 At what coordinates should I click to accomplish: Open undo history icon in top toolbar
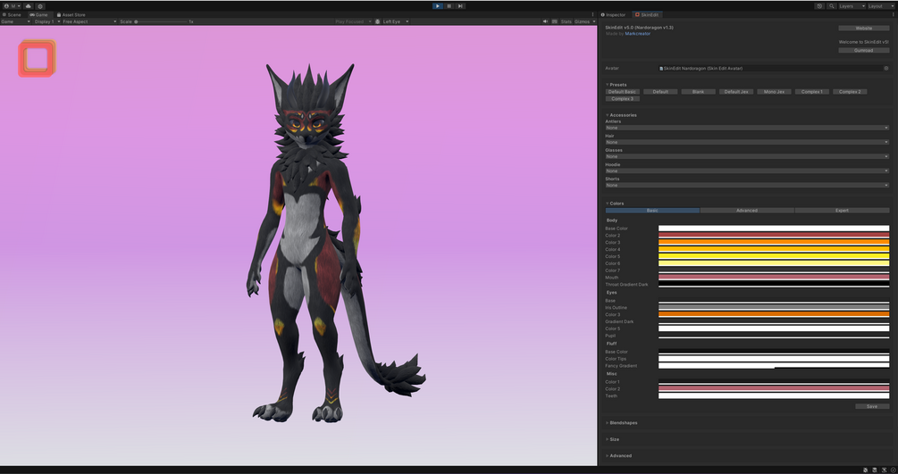(x=819, y=6)
